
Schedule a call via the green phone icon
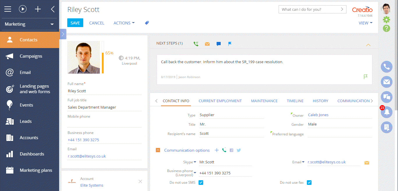click(x=196, y=44)
